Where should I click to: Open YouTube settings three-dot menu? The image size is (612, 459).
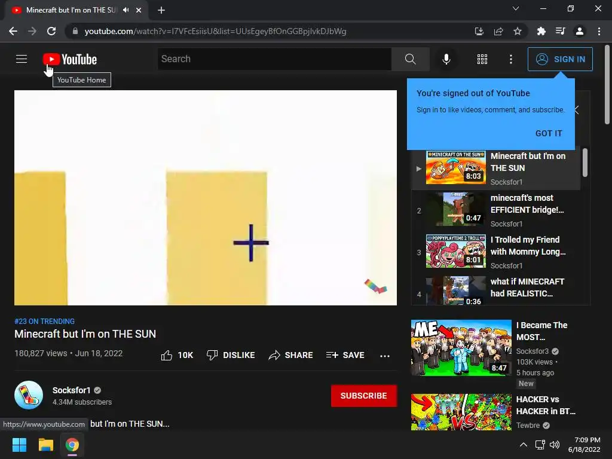(511, 59)
